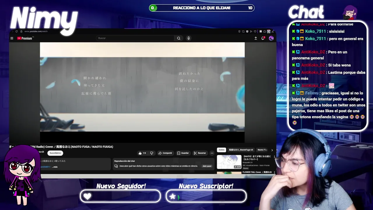Click the magnifier search button on YouTube
The width and height of the screenshot is (373, 210).
point(179,38)
